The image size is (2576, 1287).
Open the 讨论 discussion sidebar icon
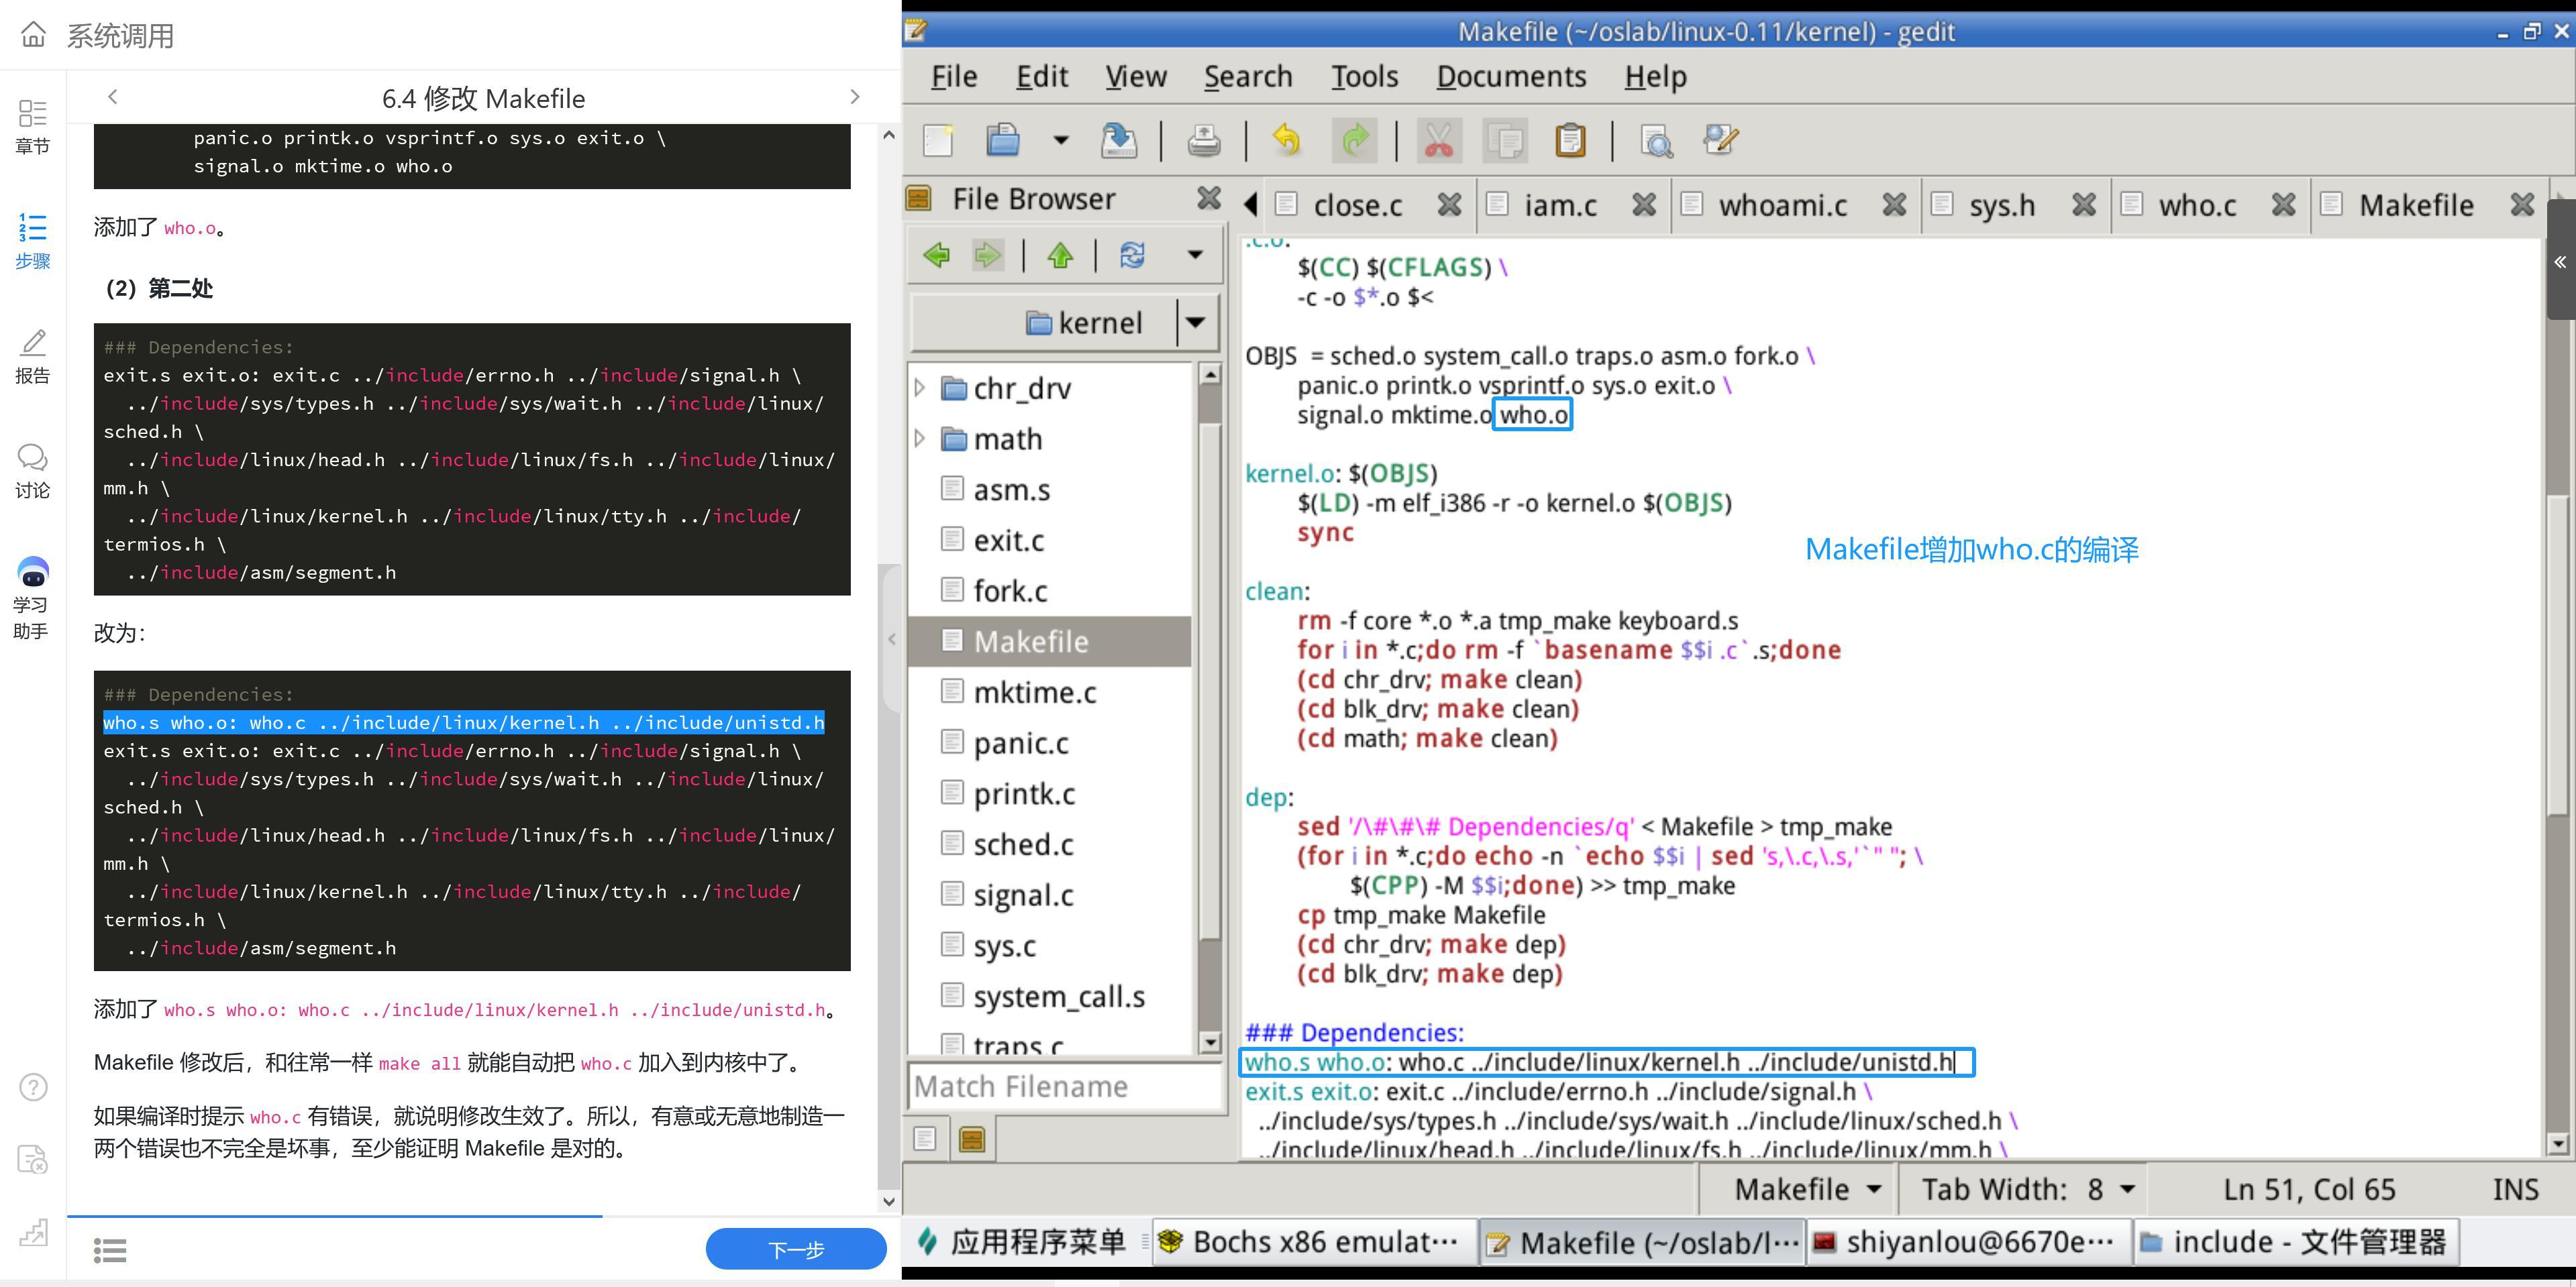[32, 471]
